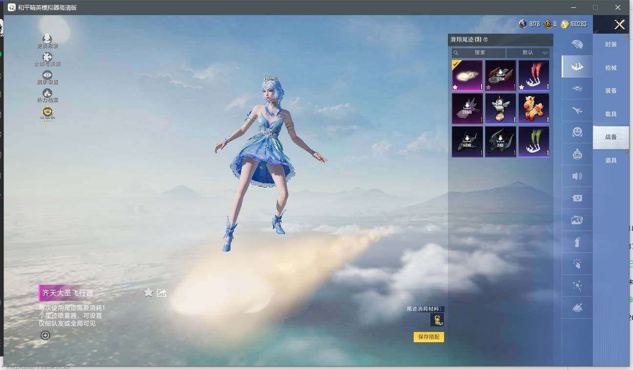Select the orange toy horse item
The height and width of the screenshot is (370, 633).
534,109
